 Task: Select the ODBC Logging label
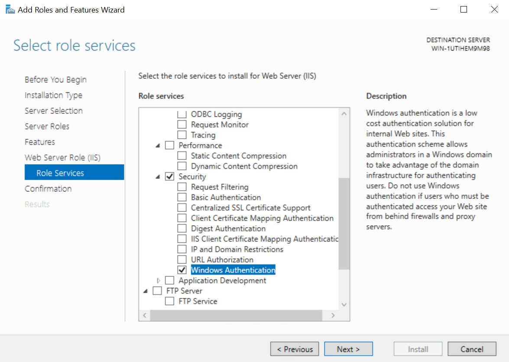[217, 114]
